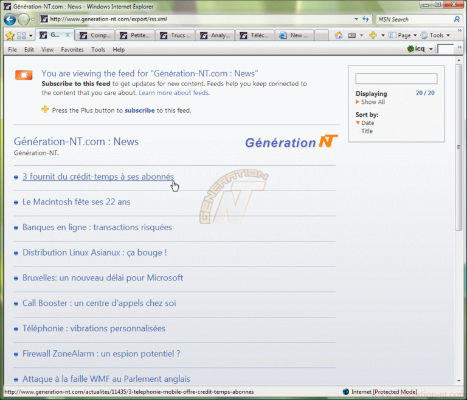Click the icq toolbar search field
Viewport: 467px width, 400px height.
pyautogui.click(x=446, y=49)
